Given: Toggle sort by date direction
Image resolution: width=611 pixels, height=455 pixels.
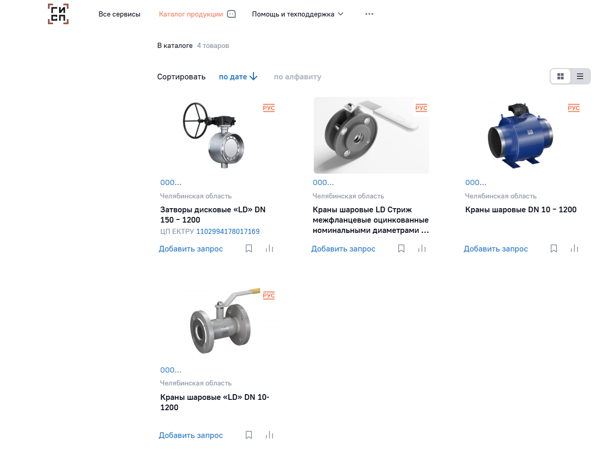Looking at the screenshot, I should point(238,76).
